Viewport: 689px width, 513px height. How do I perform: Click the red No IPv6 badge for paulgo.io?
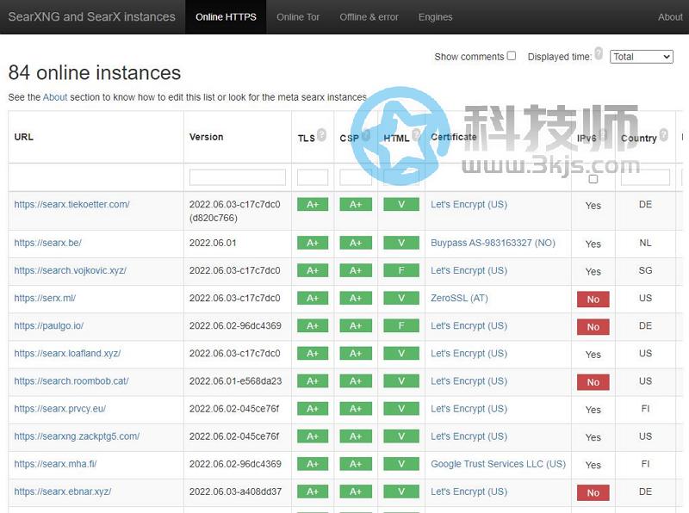593,327
